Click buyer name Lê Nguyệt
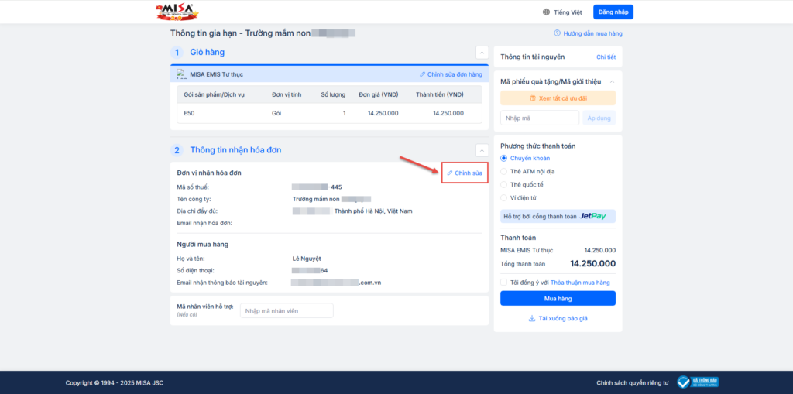This screenshot has width=793, height=394. 307,259
